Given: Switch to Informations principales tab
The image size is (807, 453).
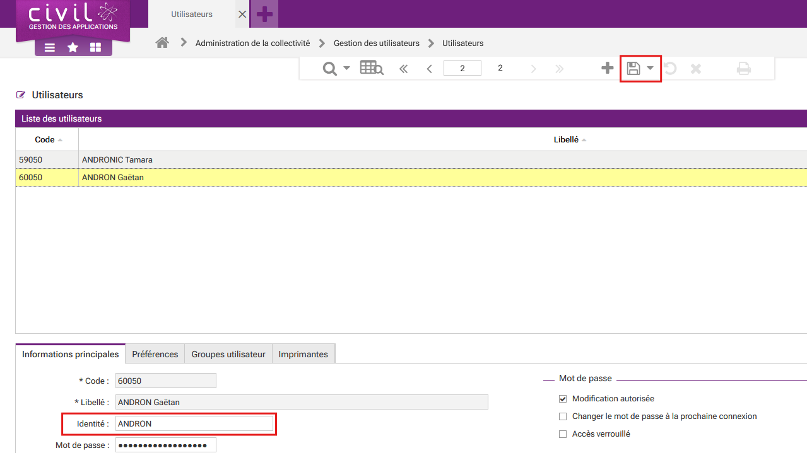Looking at the screenshot, I should (x=71, y=354).
